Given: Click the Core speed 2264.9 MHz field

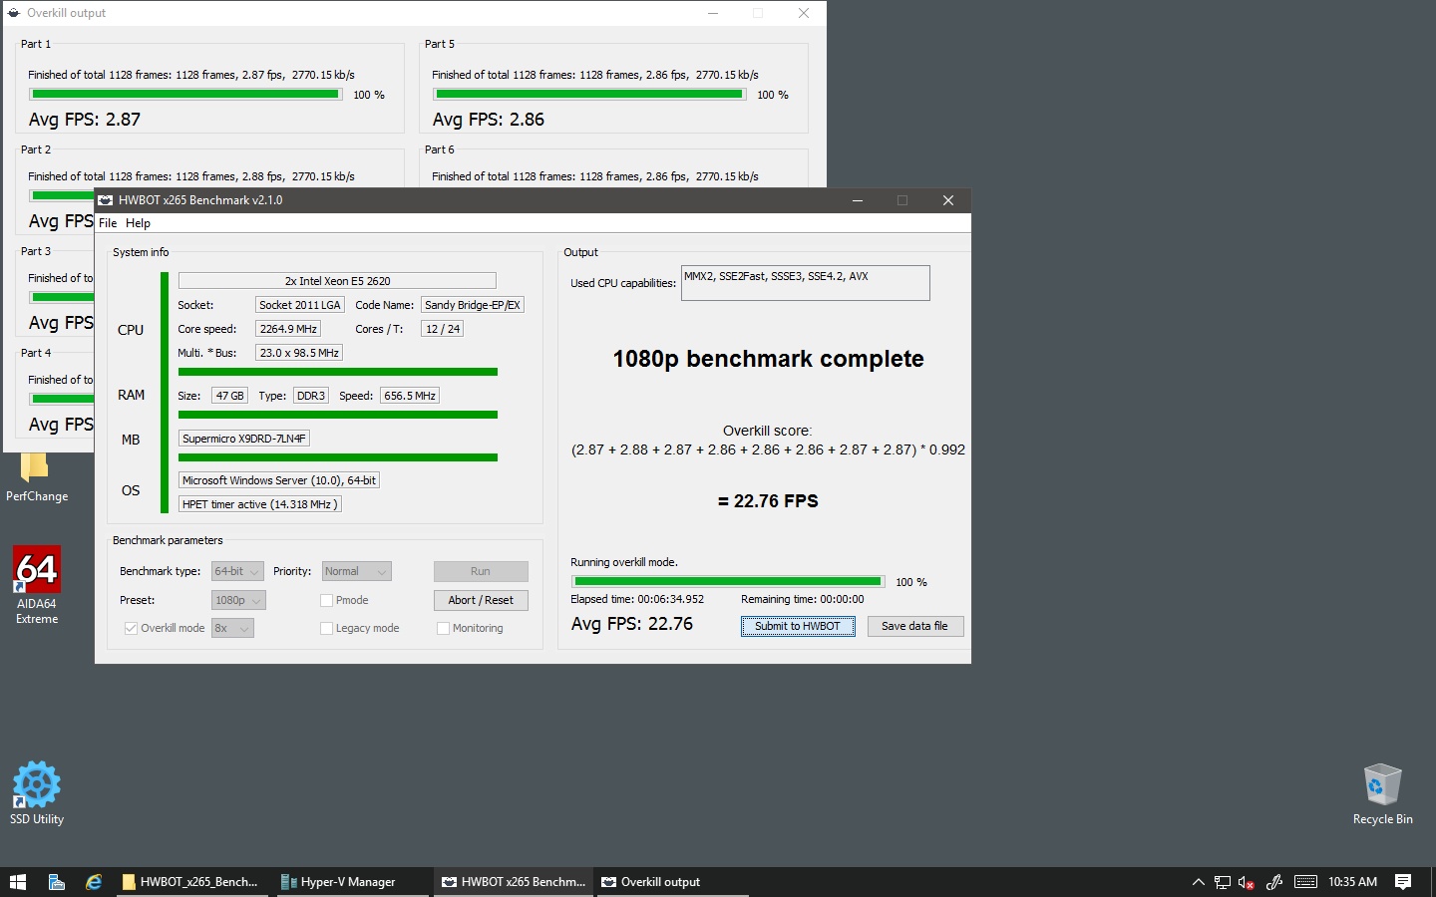Looking at the screenshot, I should pos(288,329).
